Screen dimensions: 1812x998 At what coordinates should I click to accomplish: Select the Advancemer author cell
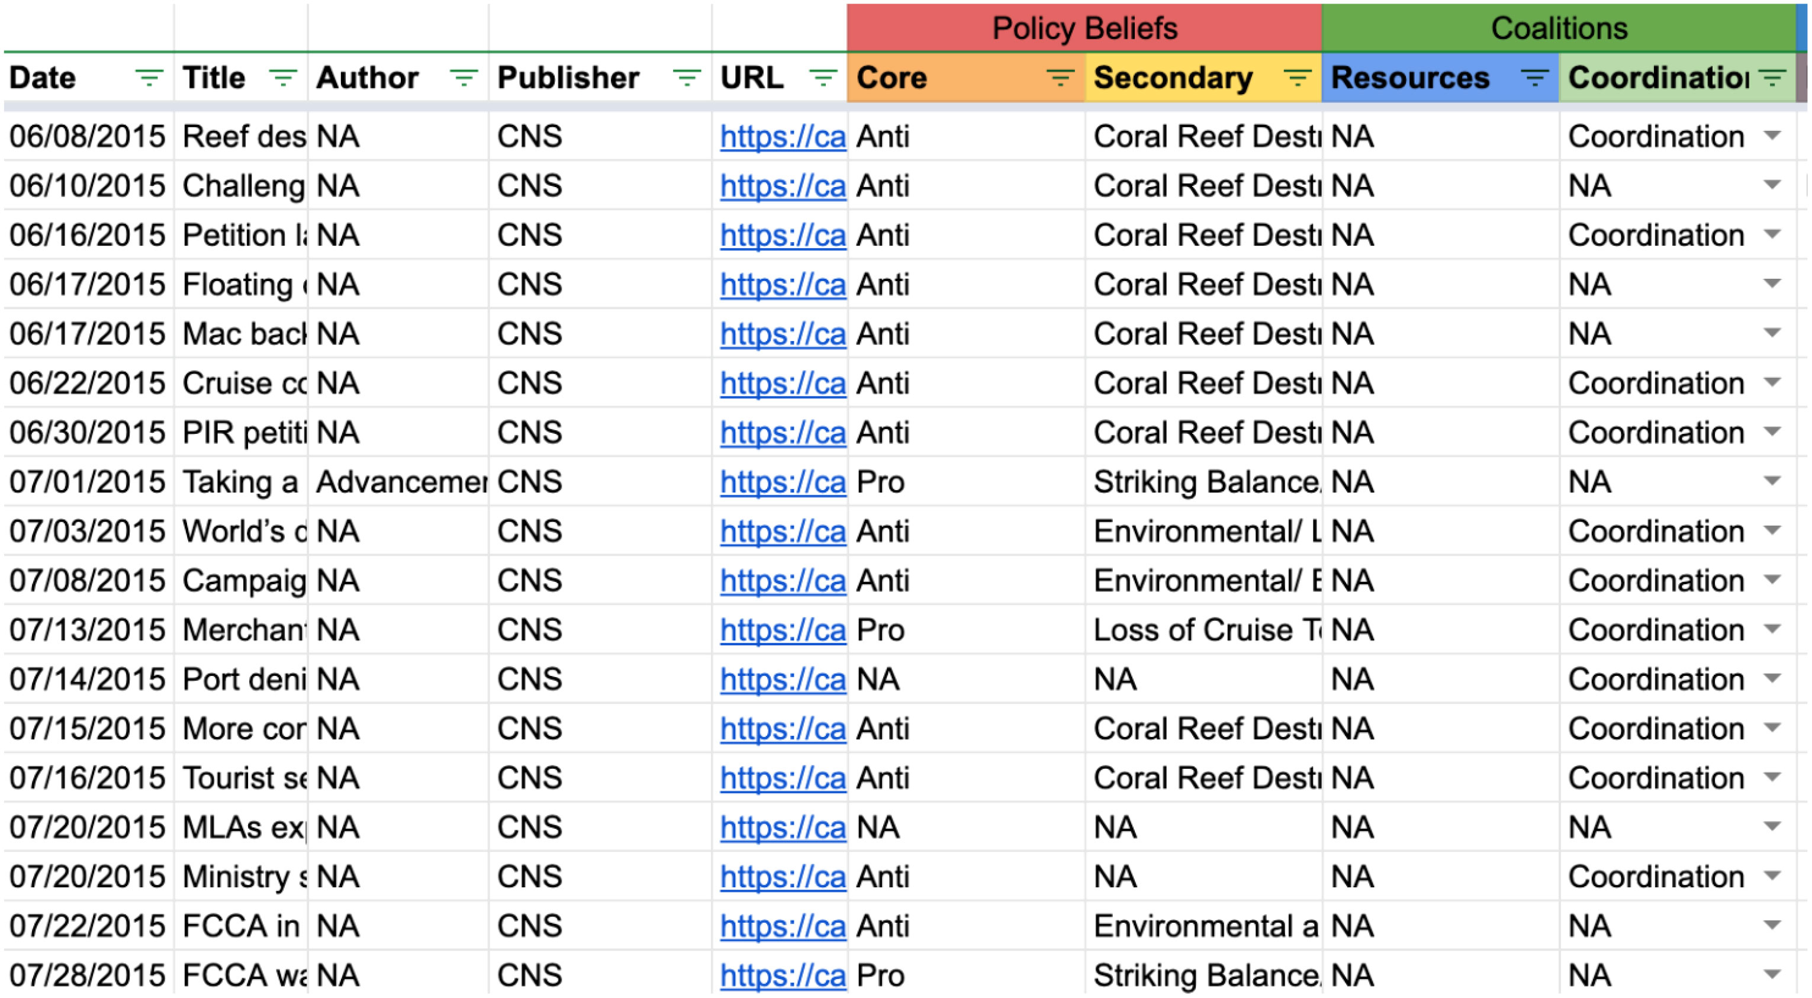(398, 482)
